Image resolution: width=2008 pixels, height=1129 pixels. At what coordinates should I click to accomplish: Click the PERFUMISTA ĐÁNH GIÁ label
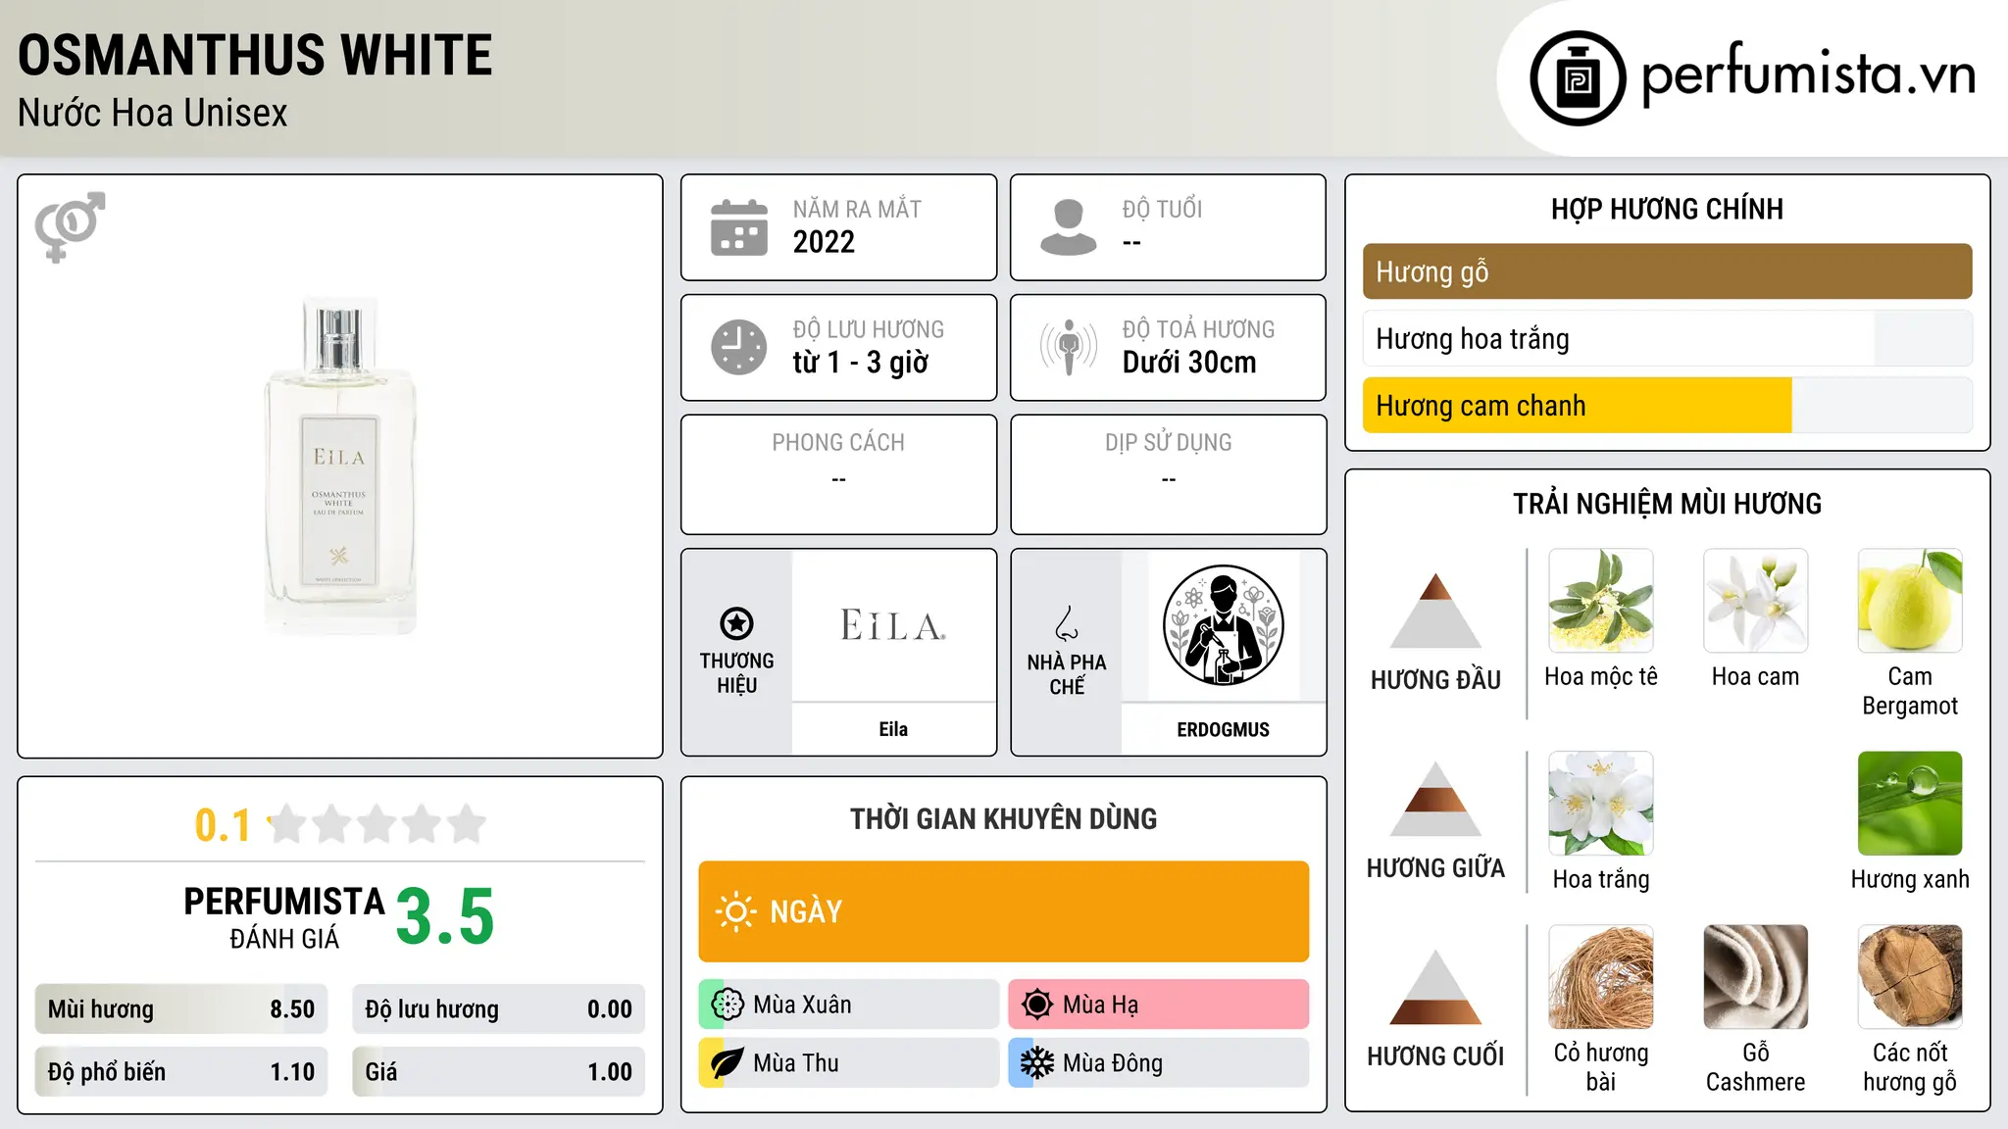point(284,917)
